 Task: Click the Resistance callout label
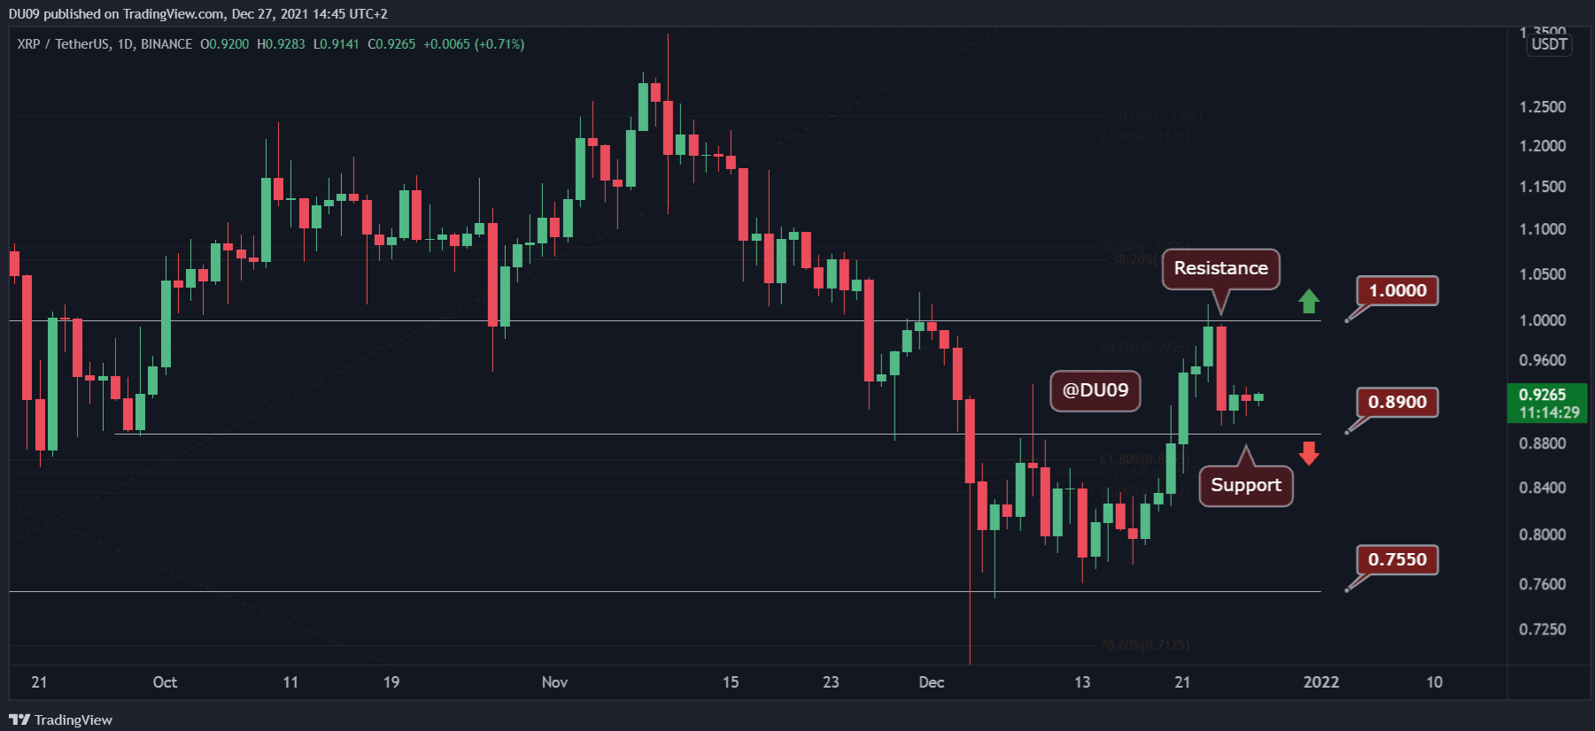(1220, 268)
